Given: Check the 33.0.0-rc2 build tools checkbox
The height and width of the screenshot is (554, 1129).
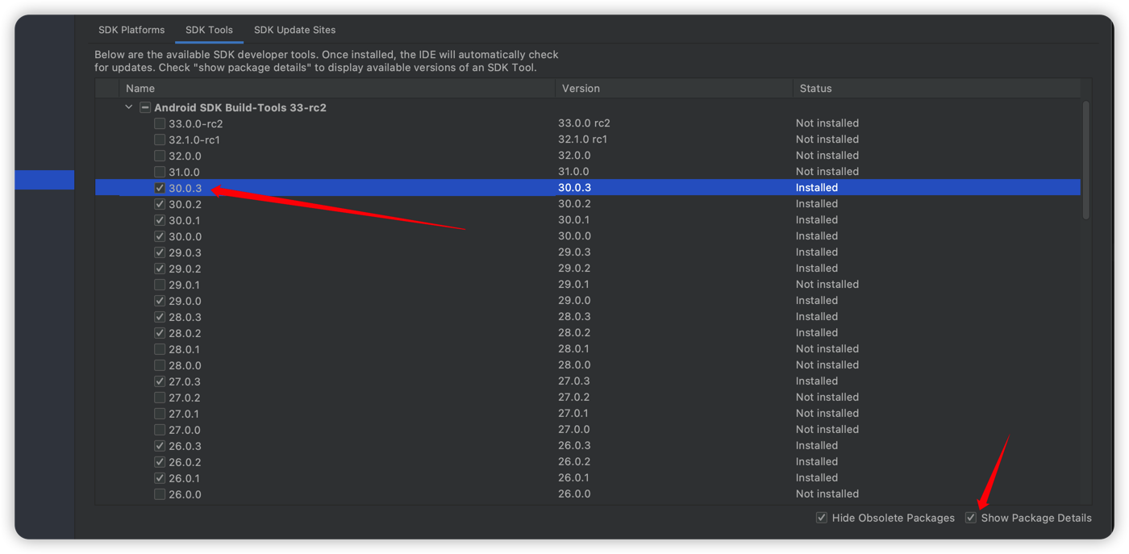Looking at the screenshot, I should [160, 123].
